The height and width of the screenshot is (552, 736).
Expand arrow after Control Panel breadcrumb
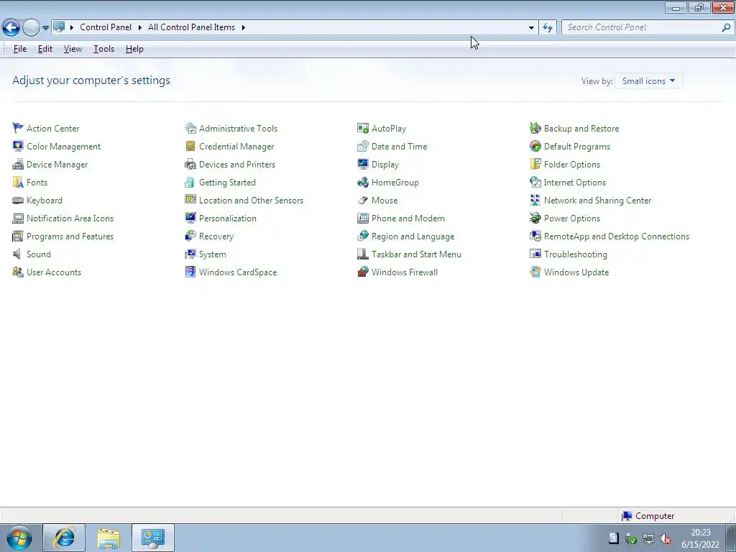(x=140, y=28)
